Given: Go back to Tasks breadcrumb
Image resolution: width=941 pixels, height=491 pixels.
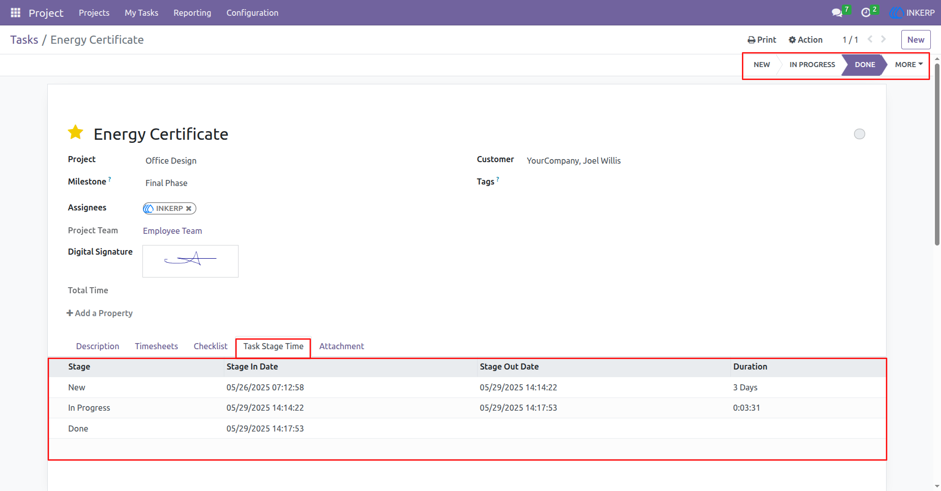Looking at the screenshot, I should point(24,40).
